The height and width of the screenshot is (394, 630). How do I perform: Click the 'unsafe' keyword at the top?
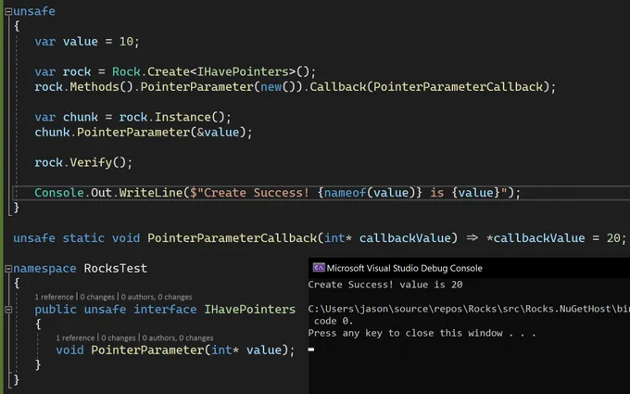pos(34,11)
